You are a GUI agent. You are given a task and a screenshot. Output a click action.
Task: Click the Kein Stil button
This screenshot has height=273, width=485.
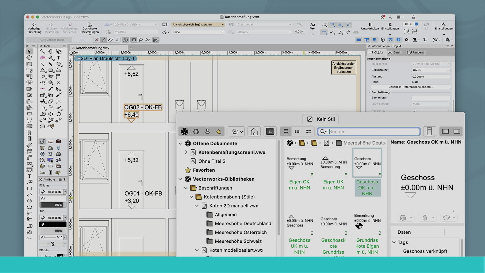tap(321, 119)
